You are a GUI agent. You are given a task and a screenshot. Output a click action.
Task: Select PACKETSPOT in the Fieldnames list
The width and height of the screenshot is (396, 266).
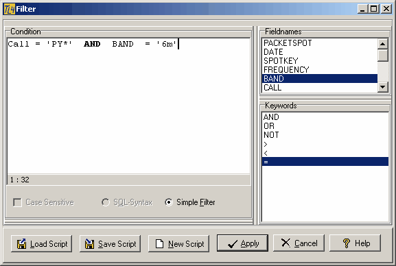coord(320,43)
